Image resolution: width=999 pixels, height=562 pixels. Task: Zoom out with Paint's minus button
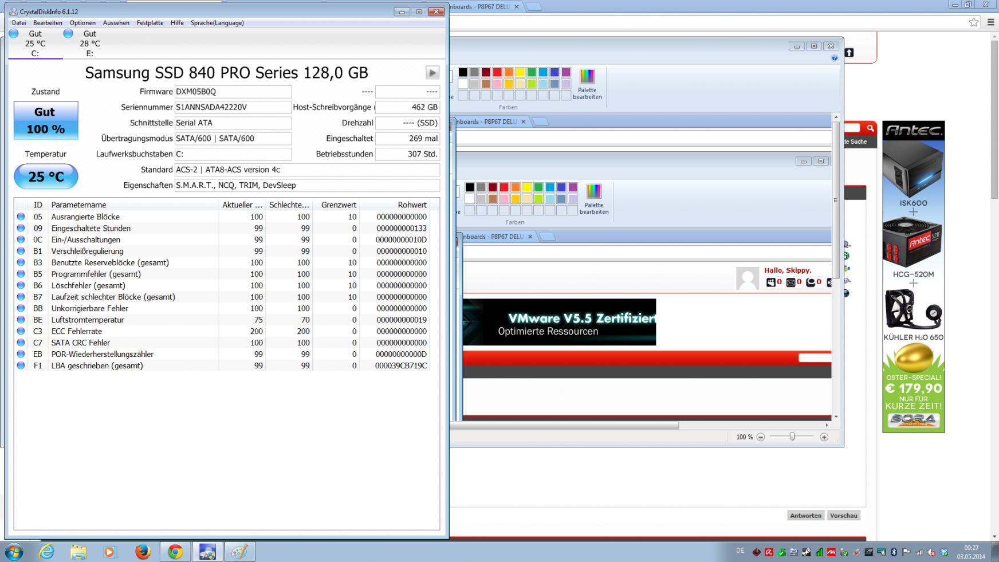point(761,437)
